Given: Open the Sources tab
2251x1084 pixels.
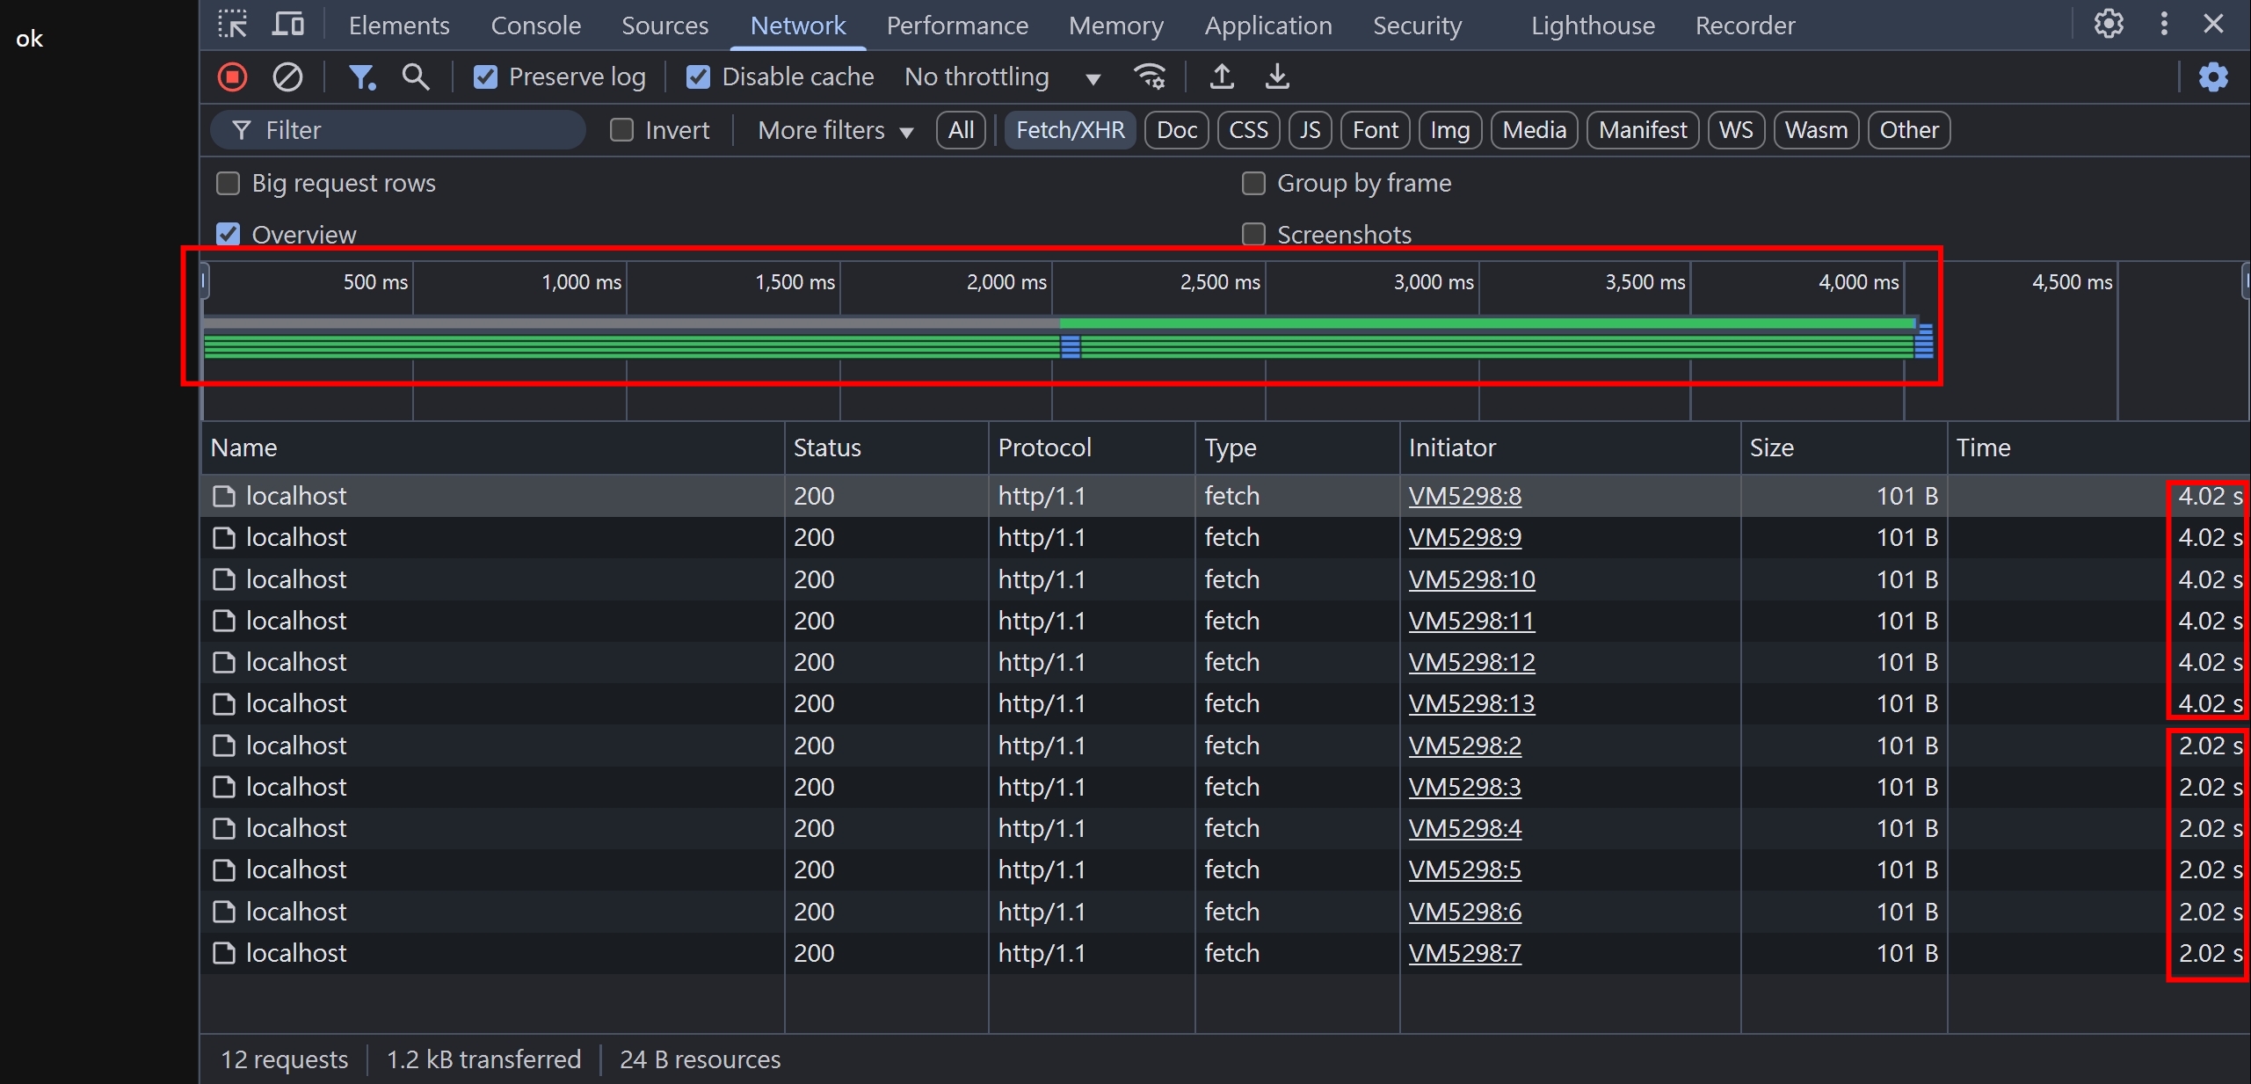Looking at the screenshot, I should tap(664, 25).
